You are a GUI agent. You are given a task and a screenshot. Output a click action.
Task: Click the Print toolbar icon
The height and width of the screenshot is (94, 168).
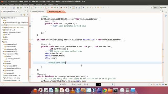tap(14, 8)
